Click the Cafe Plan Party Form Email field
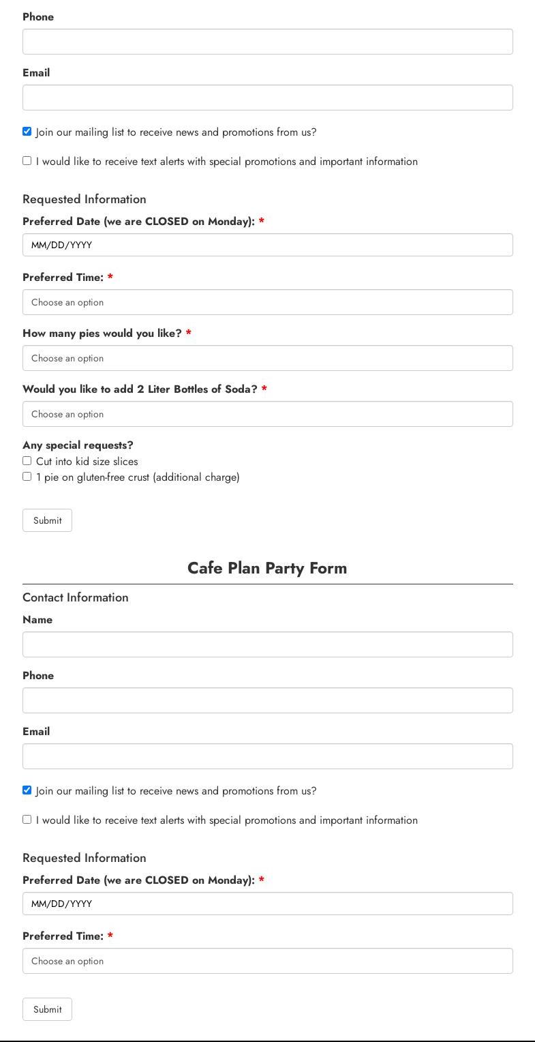 tap(267, 756)
